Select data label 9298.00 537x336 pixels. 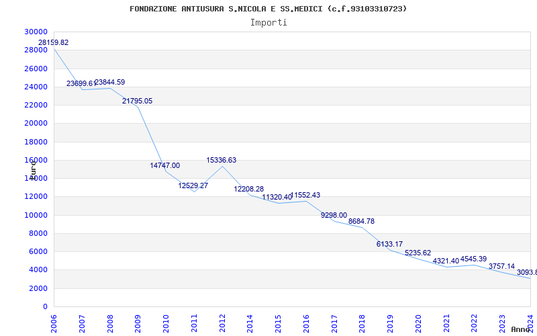pos(334,215)
